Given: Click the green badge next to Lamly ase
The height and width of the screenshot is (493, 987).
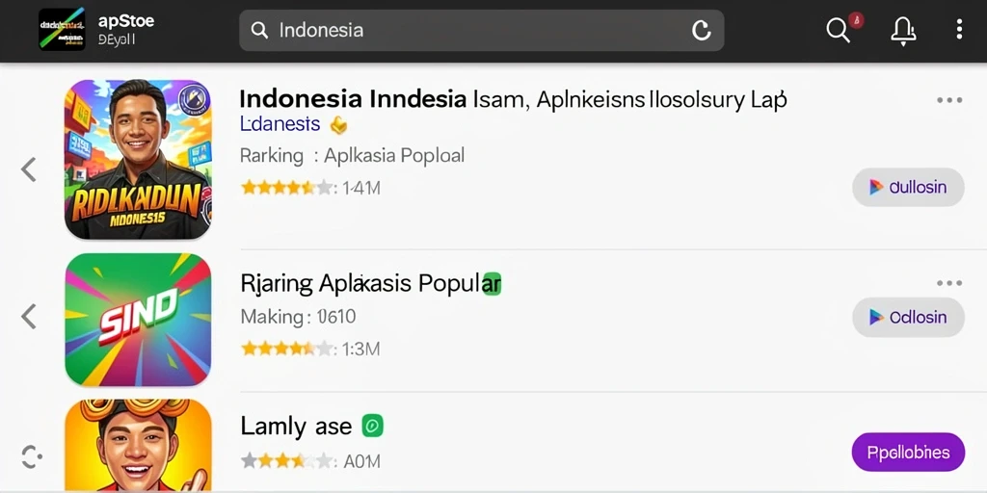Looking at the screenshot, I should pyautogui.click(x=372, y=427).
